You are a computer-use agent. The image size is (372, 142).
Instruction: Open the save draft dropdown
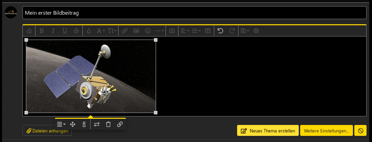(x=245, y=31)
